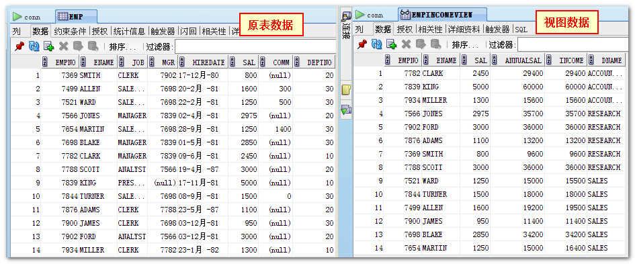Rollback changes icon in EMP table toolbar
The width and height of the screenshot is (635, 264).
(x=93, y=46)
